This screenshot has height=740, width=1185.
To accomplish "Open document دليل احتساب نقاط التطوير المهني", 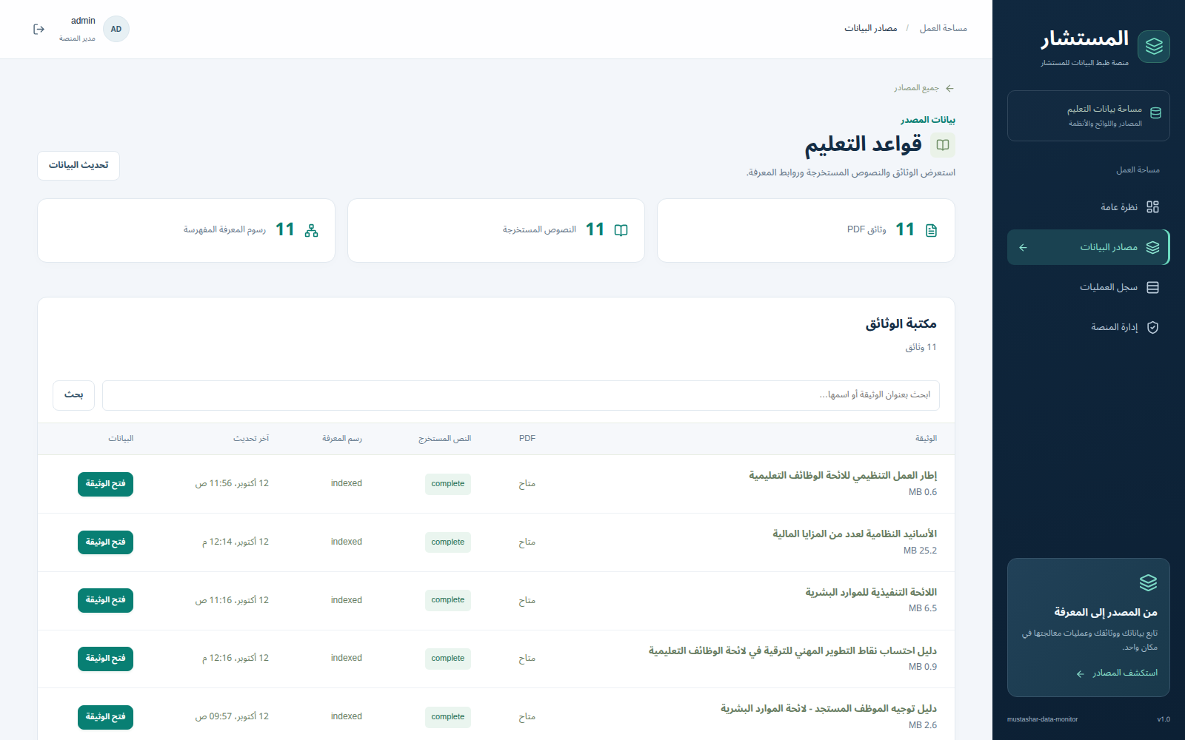I will (x=105, y=659).
